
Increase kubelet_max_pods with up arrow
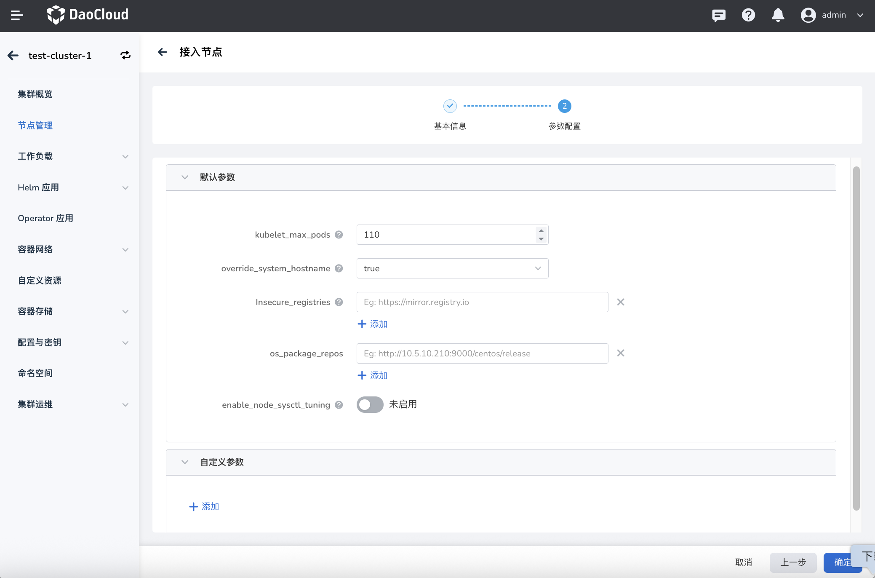(x=541, y=230)
